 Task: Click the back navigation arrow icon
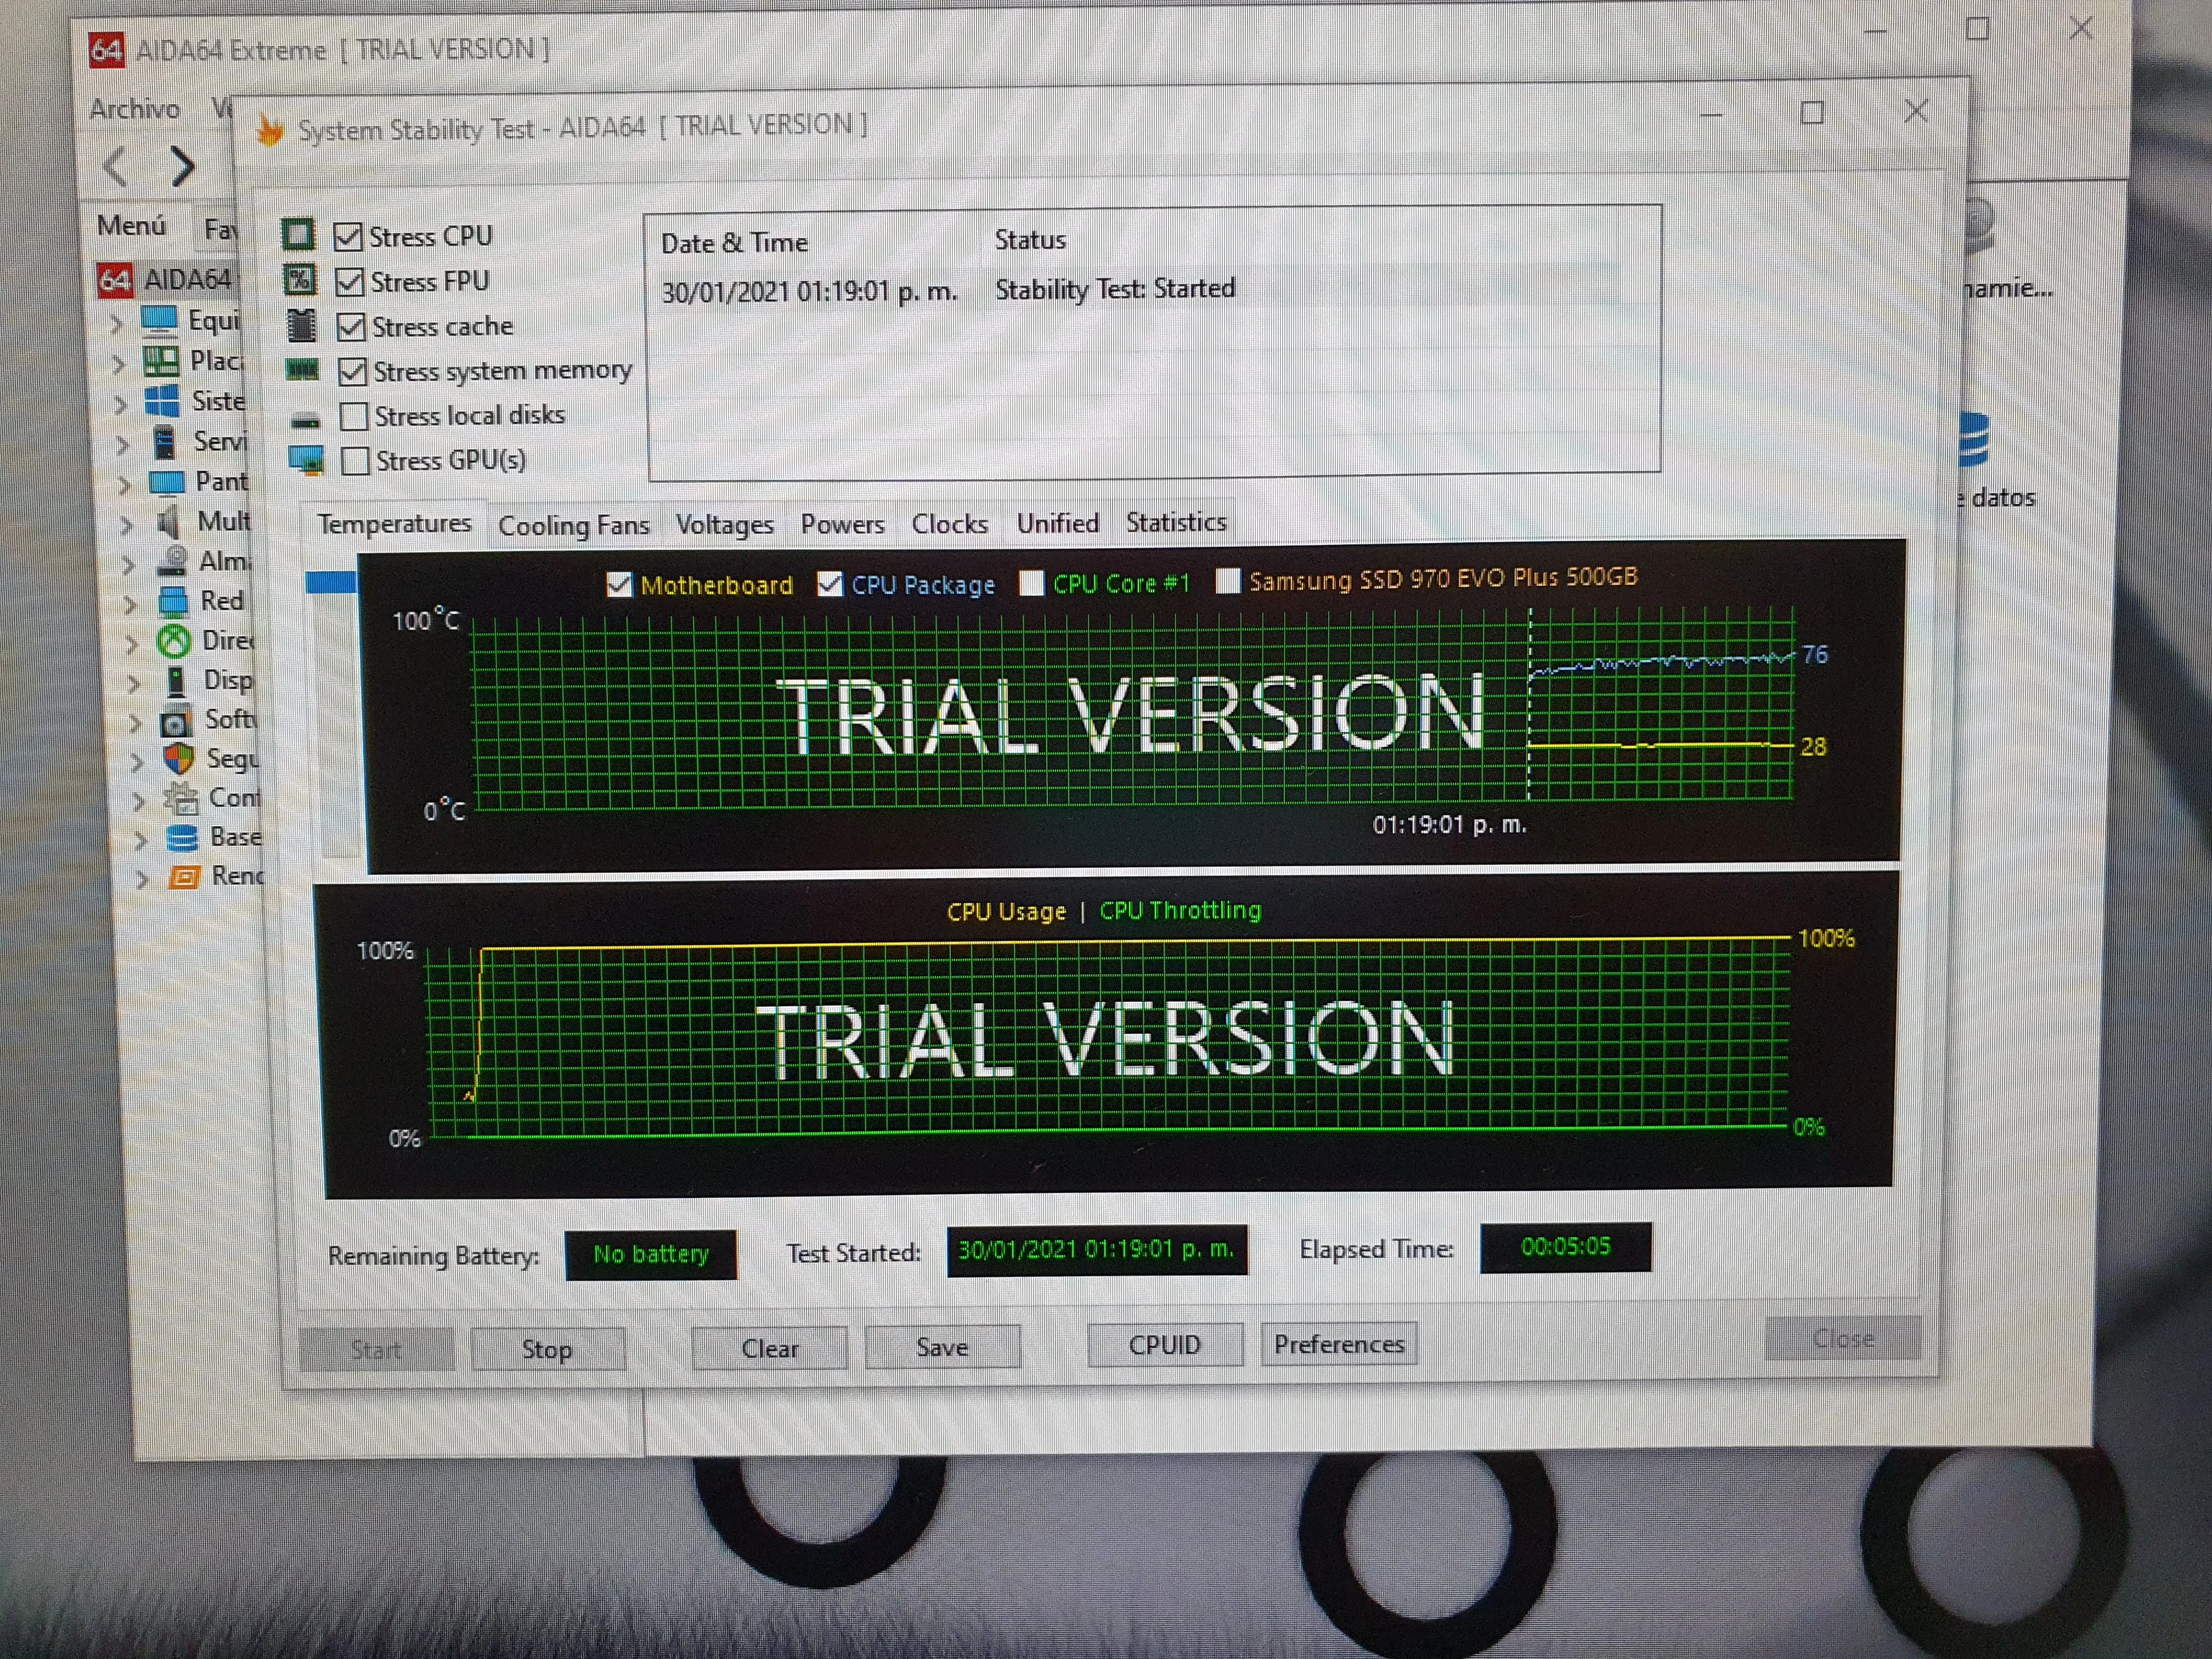(116, 166)
